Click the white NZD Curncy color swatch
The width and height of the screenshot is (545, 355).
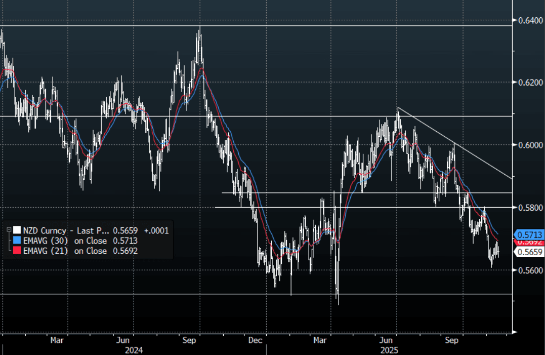point(17,230)
